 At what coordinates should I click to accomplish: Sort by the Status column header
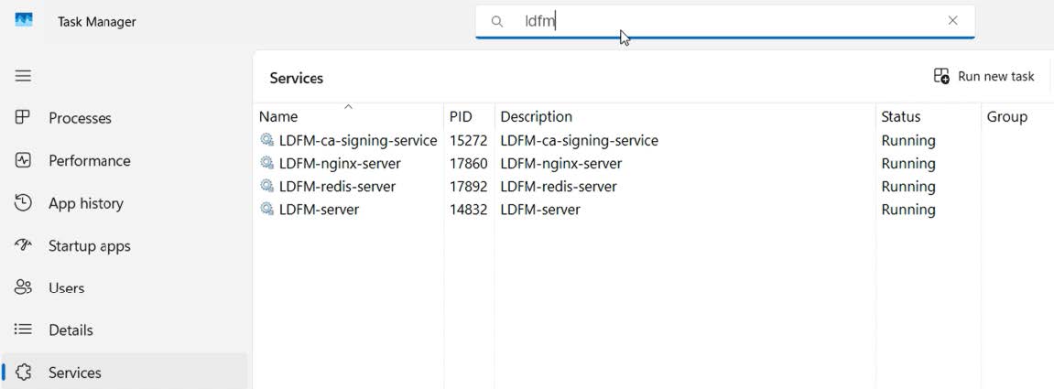click(901, 117)
